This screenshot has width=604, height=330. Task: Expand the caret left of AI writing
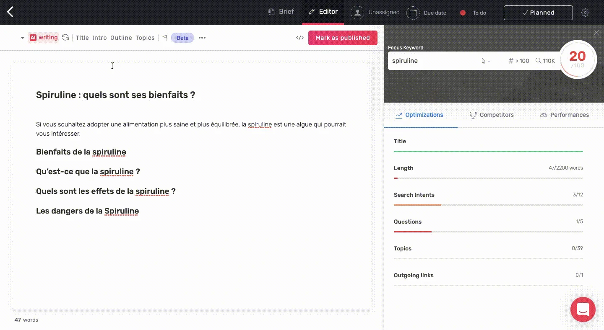click(22, 38)
